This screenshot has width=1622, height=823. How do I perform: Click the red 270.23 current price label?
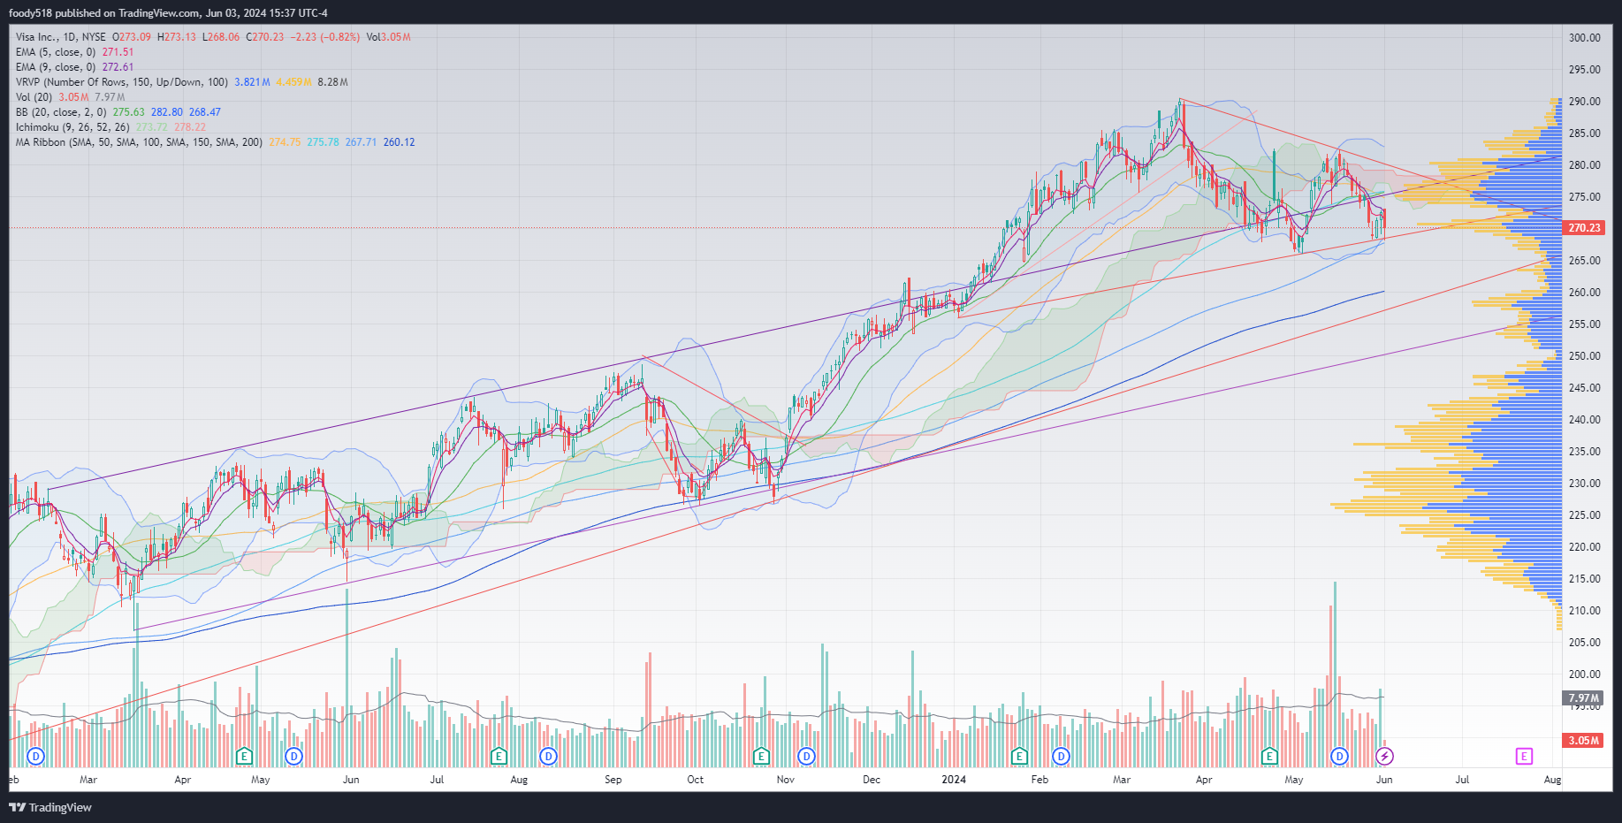point(1584,228)
